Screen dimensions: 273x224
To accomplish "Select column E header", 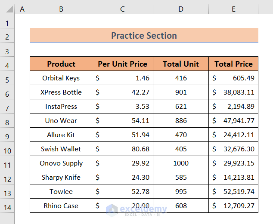I will (233, 9).
